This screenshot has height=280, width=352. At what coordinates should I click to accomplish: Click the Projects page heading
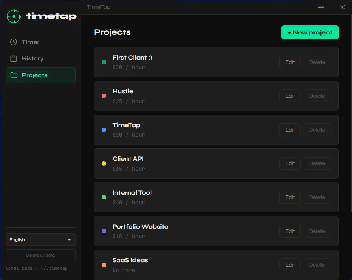tap(112, 32)
